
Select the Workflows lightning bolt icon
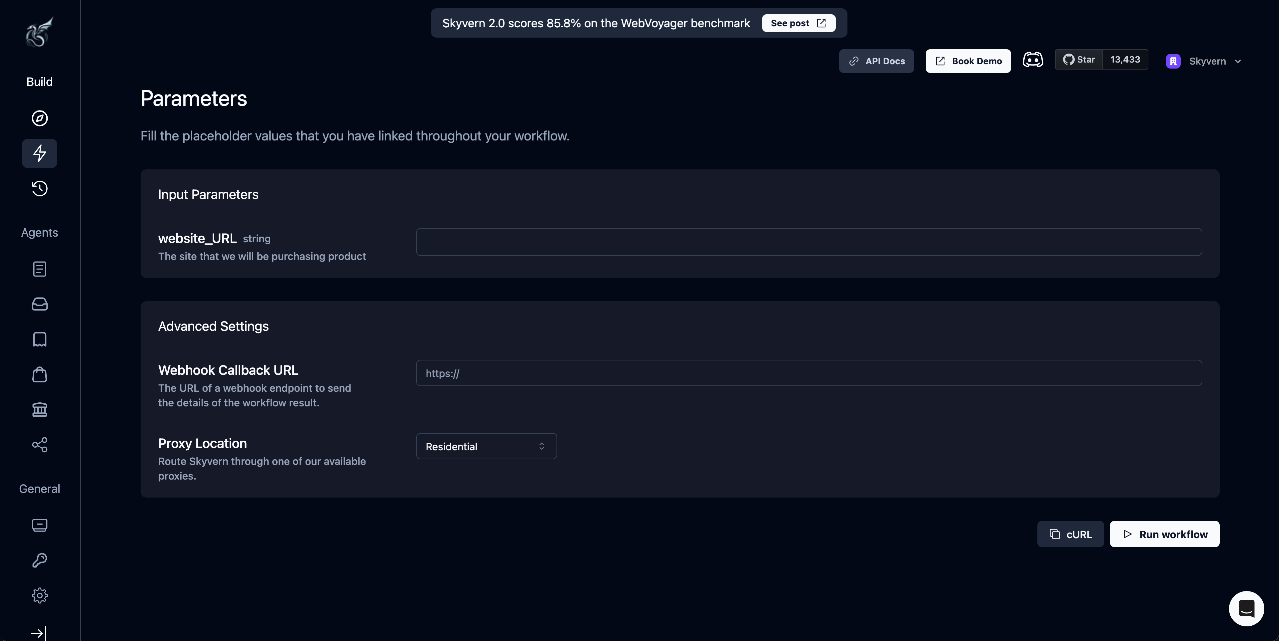[x=39, y=153]
